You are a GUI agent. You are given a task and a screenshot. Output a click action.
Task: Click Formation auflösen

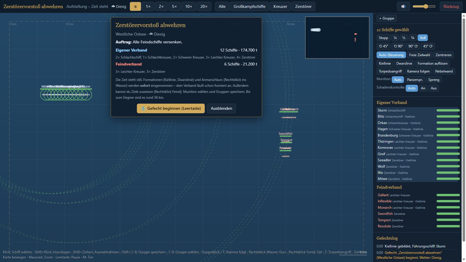433,63
